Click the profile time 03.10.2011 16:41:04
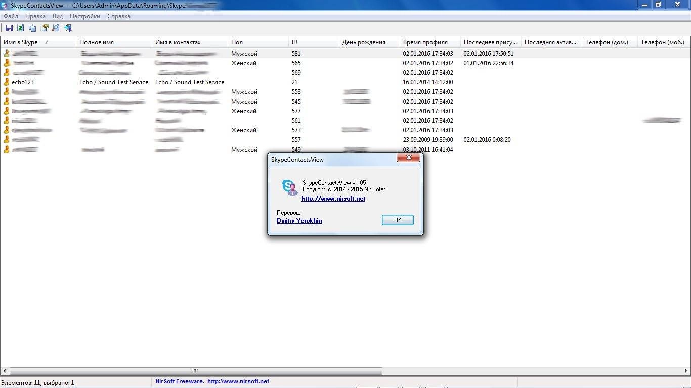 (428, 149)
